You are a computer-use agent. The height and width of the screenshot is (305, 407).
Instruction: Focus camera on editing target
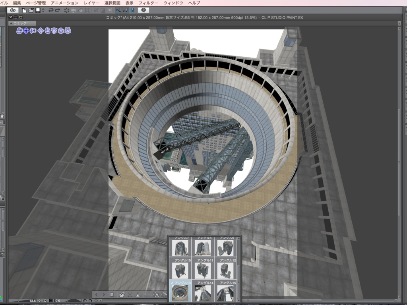pyautogui.click(x=130, y=295)
